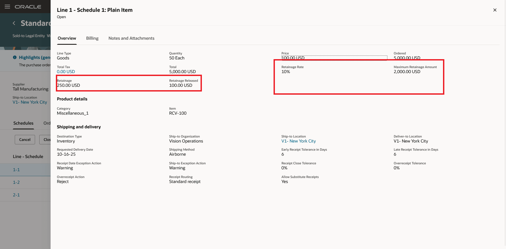Click the Oracle logo
Viewport: 506px width, 249px height.
[x=28, y=7]
